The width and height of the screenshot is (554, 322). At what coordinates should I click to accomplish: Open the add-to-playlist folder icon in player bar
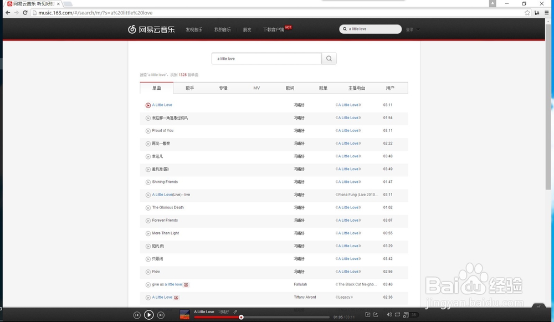point(367,314)
